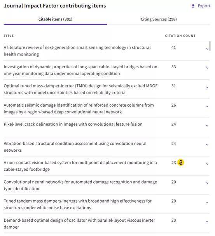
Task: Click the yellow open access lock icon
Action: coord(181,163)
